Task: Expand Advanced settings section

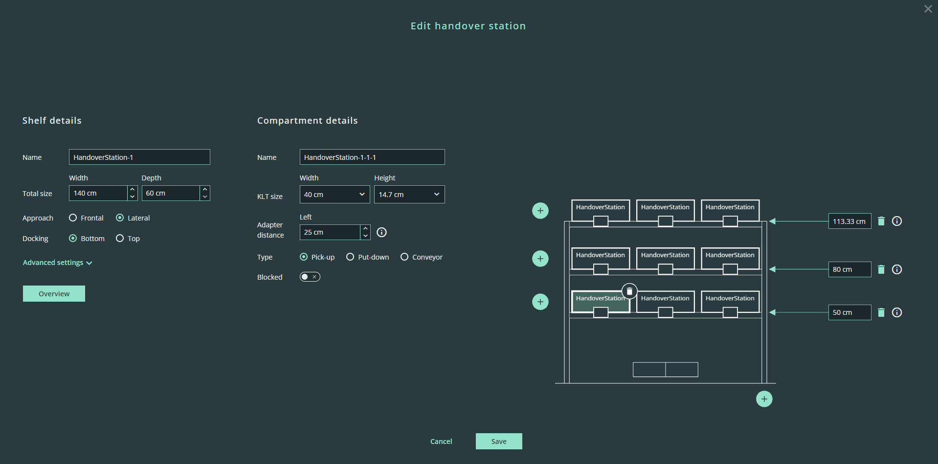Action: [57, 263]
